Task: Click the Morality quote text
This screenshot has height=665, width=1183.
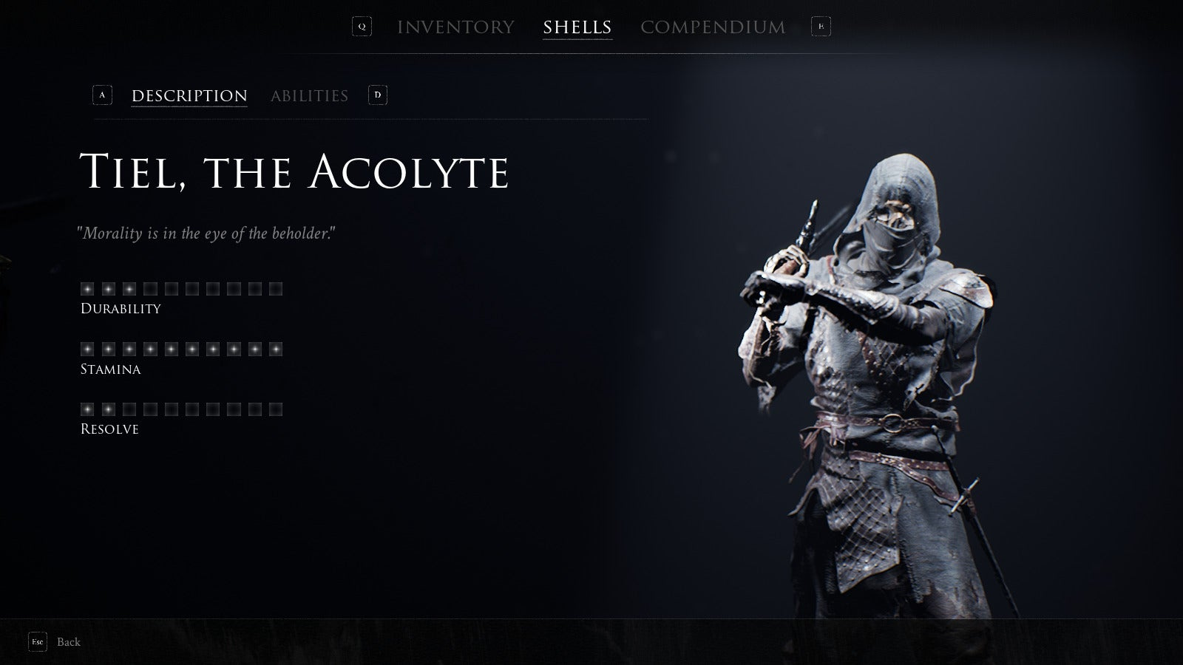Action: pos(206,233)
